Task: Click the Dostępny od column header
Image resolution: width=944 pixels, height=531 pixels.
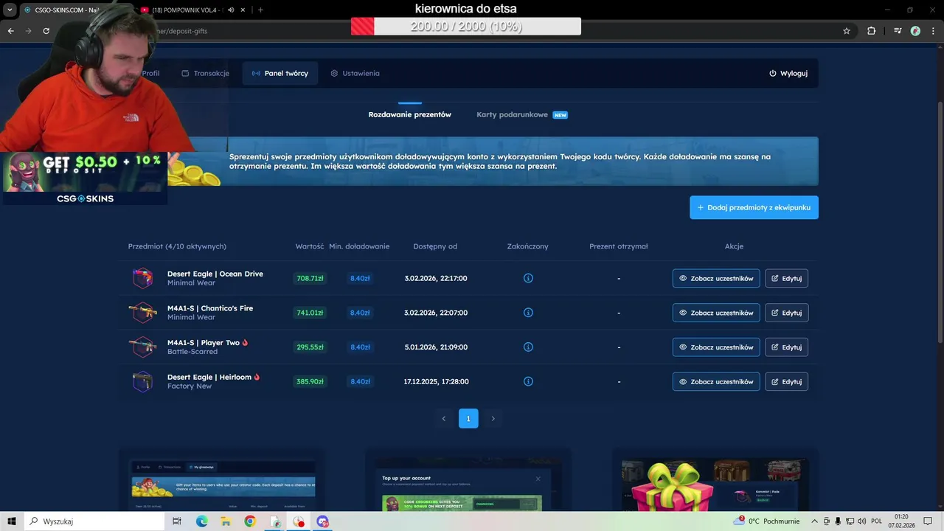Action: tap(435, 246)
